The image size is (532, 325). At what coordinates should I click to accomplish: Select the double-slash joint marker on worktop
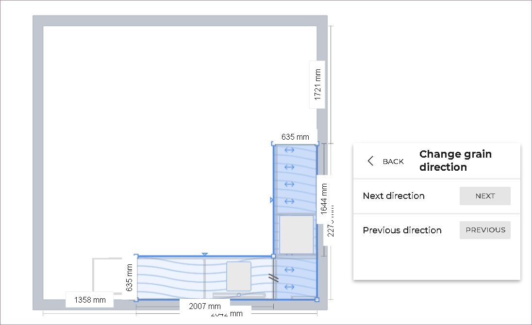pos(274,278)
